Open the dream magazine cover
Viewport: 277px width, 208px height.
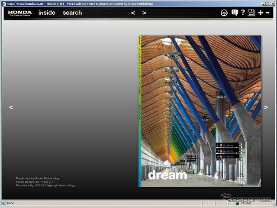pos(200,111)
